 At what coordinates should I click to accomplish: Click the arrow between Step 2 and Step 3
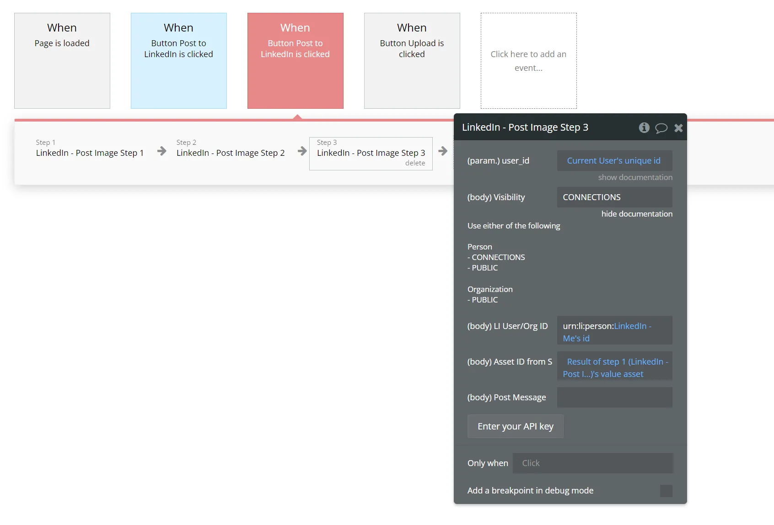[x=302, y=151]
